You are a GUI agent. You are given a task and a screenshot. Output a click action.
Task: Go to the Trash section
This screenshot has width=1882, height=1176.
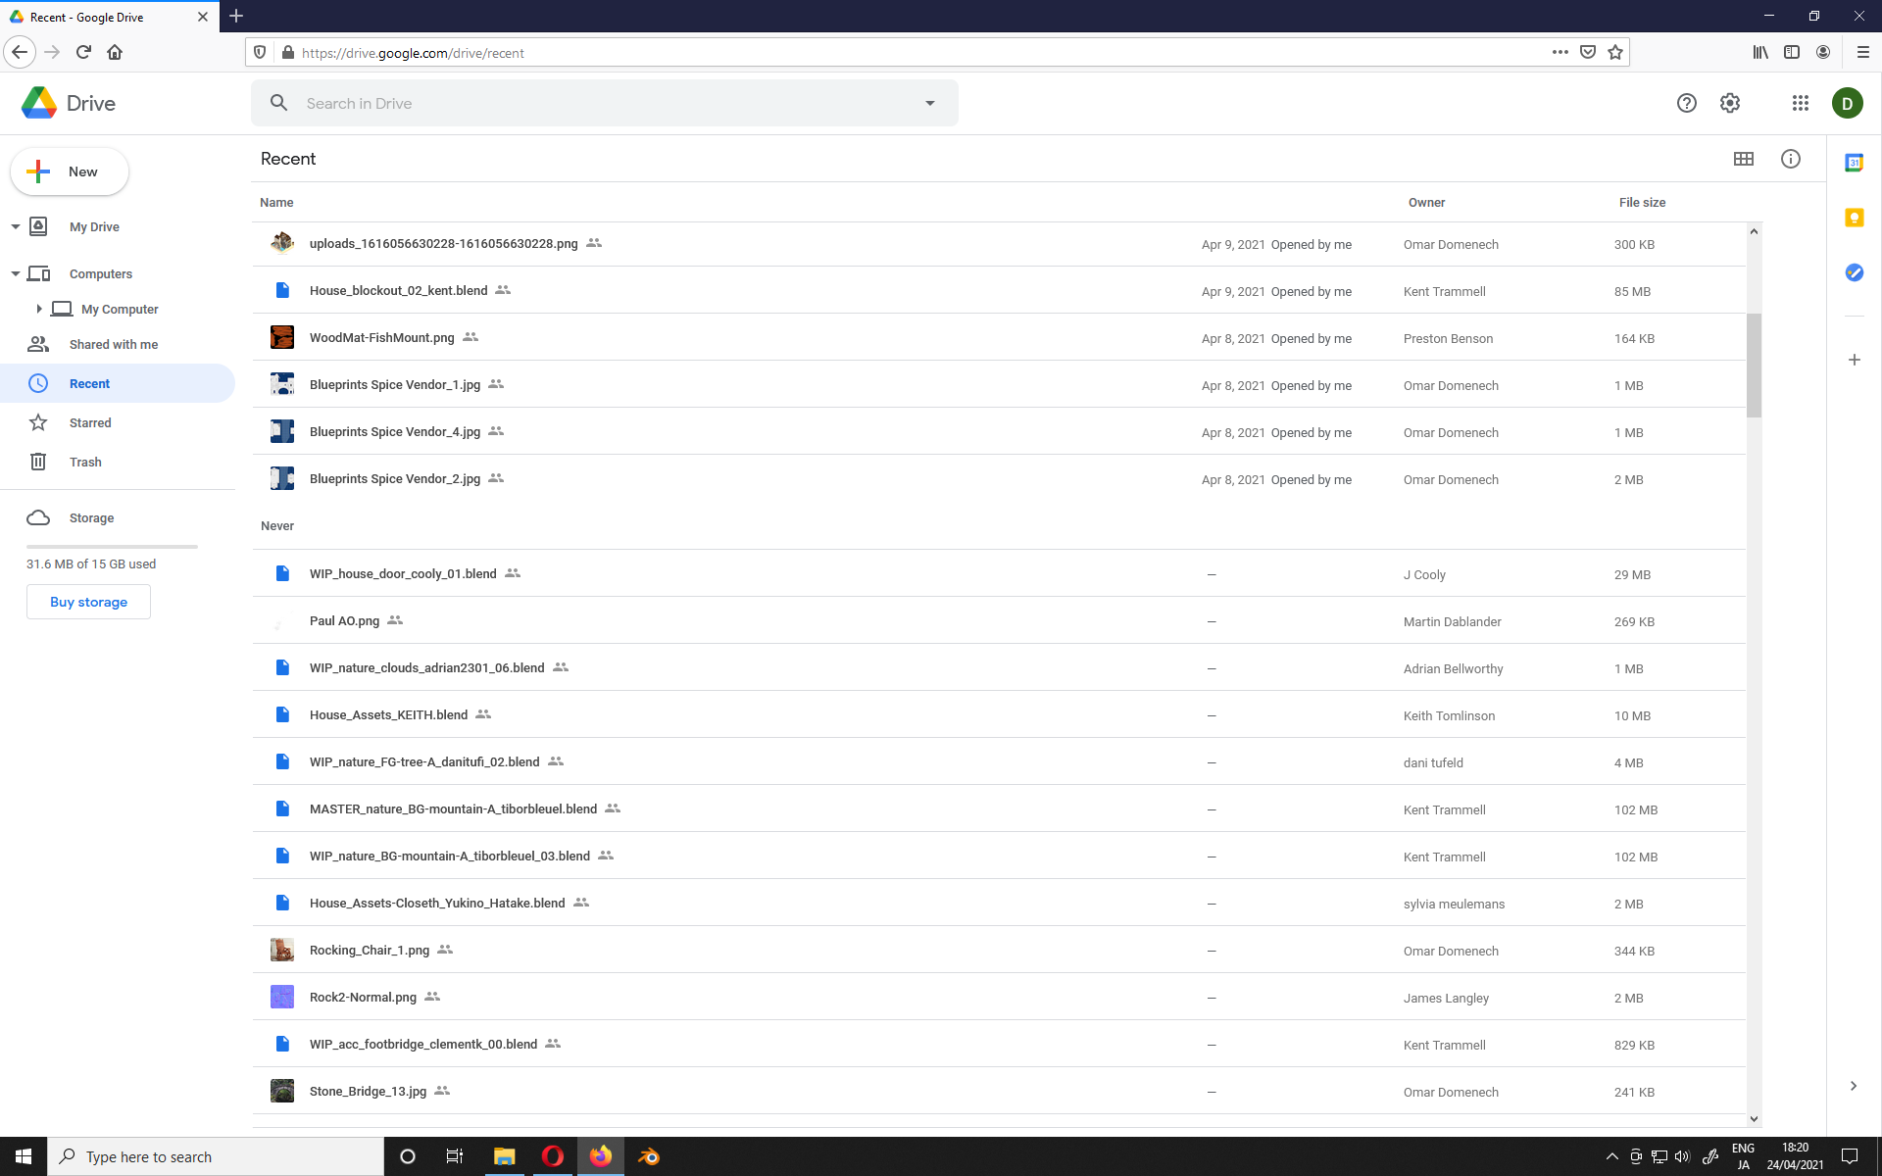click(85, 462)
